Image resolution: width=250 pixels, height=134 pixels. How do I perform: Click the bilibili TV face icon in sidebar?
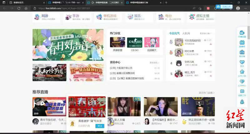tap(242, 91)
